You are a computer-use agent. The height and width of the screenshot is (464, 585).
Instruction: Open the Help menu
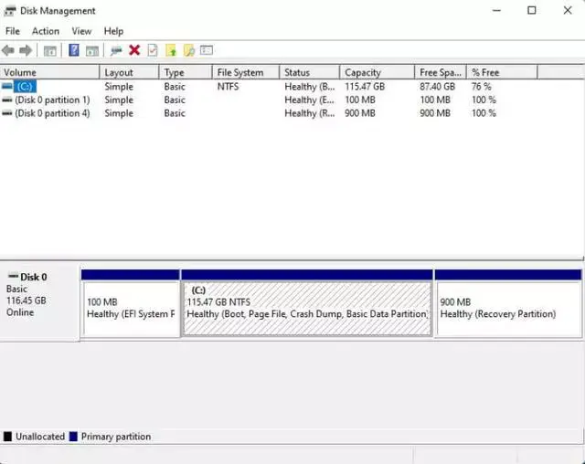113,31
